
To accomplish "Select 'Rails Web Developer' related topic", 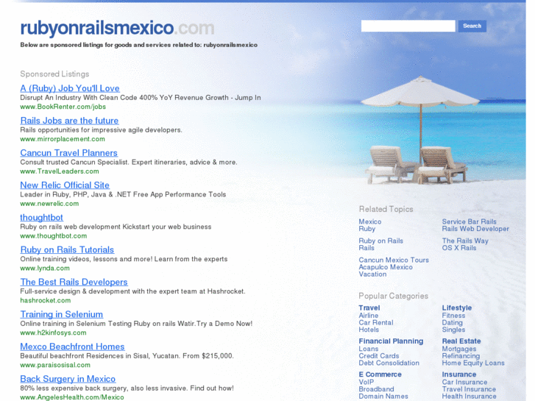I will (x=475, y=229).
